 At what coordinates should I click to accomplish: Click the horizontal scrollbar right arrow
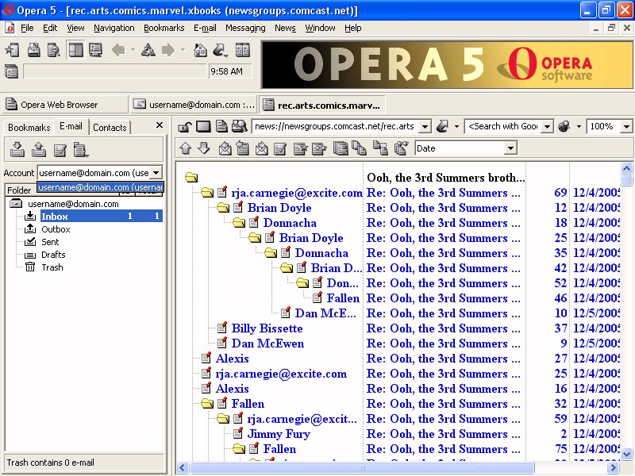point(613,468)
